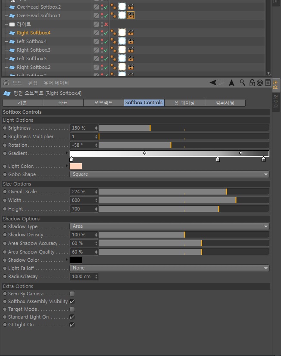Click the back arrow in attribute manager

tap(213, 82)
